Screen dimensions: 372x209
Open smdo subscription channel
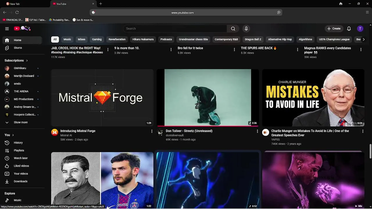point(22,84)
